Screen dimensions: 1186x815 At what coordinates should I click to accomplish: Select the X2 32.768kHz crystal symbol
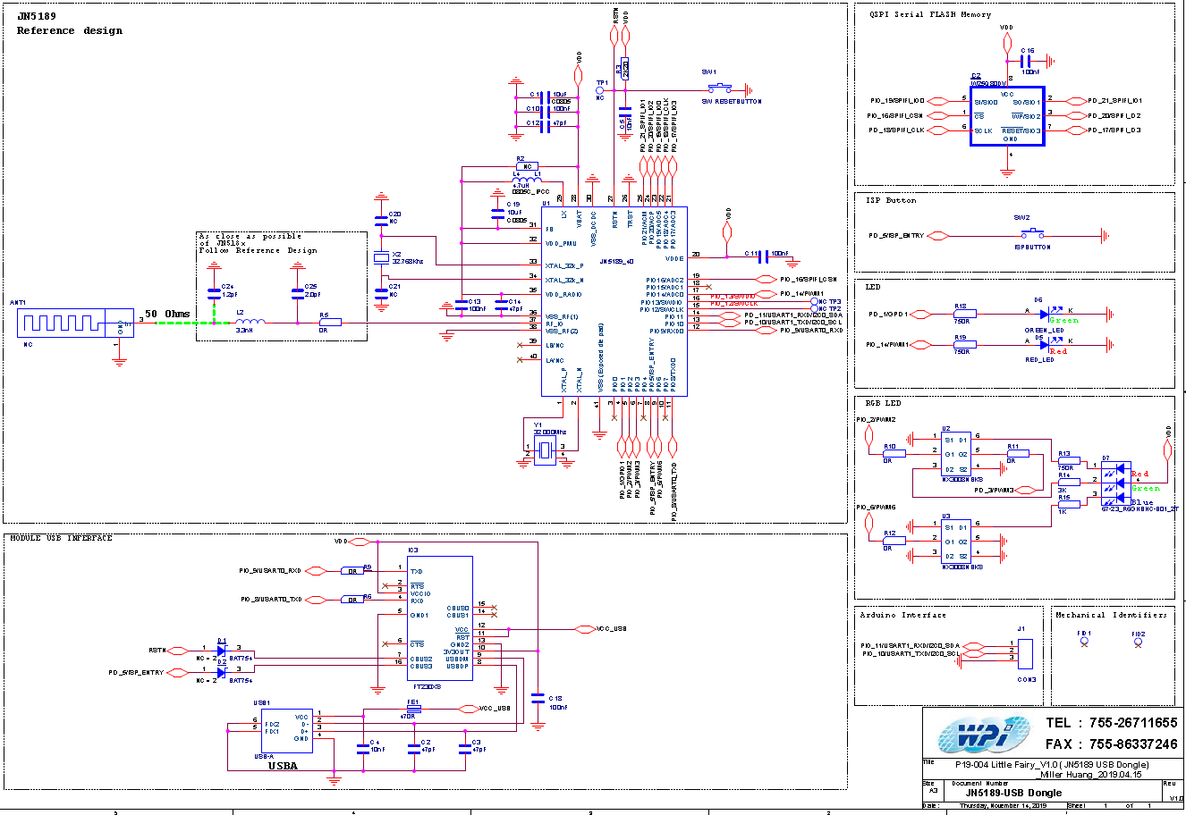382,257
